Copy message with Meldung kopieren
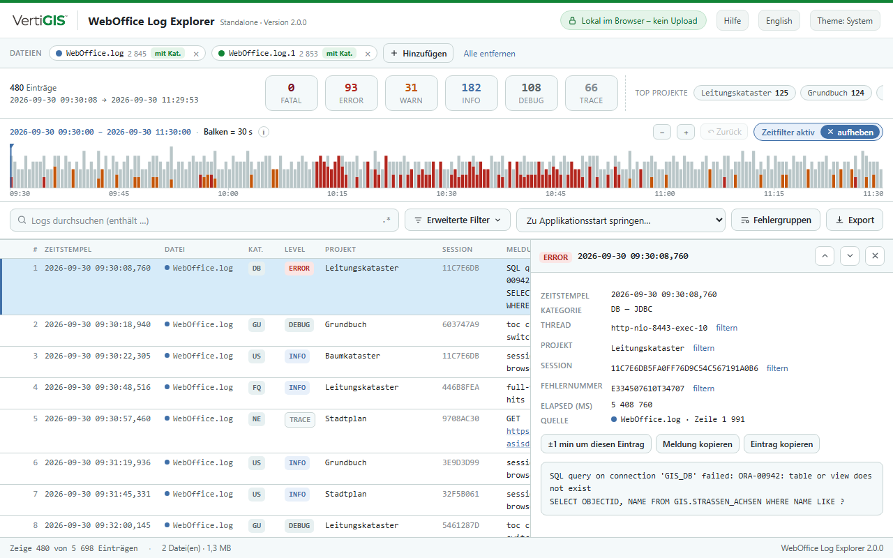The height and width of the screenshot is (558, 893). (x=698, y=444)
